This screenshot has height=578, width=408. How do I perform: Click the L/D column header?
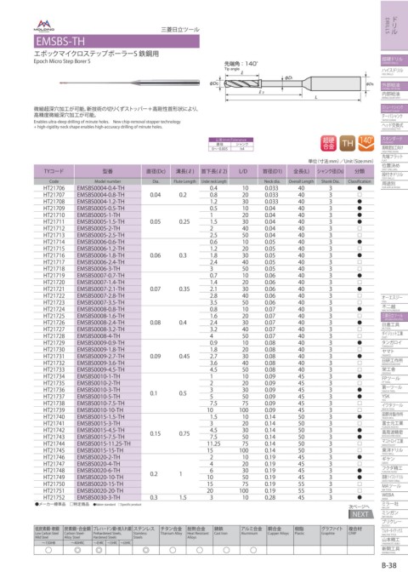(x=242, y=171)
